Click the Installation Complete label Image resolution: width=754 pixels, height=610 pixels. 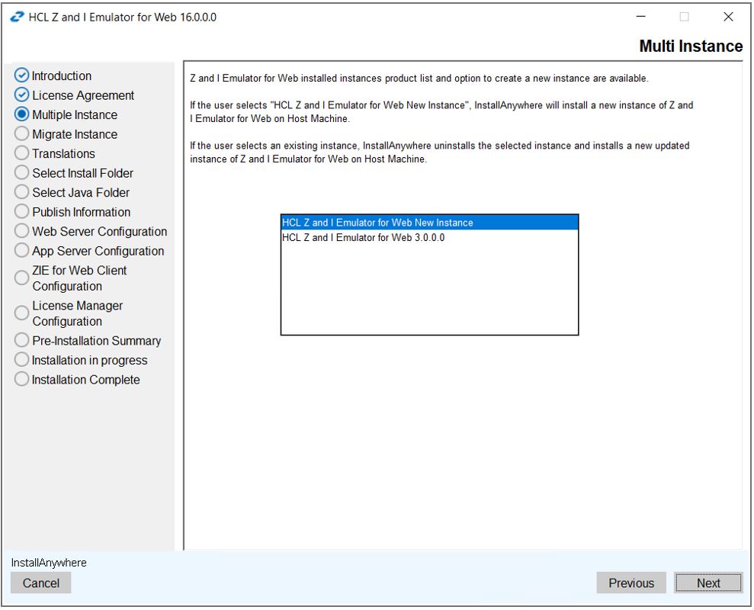pos(85,380)
